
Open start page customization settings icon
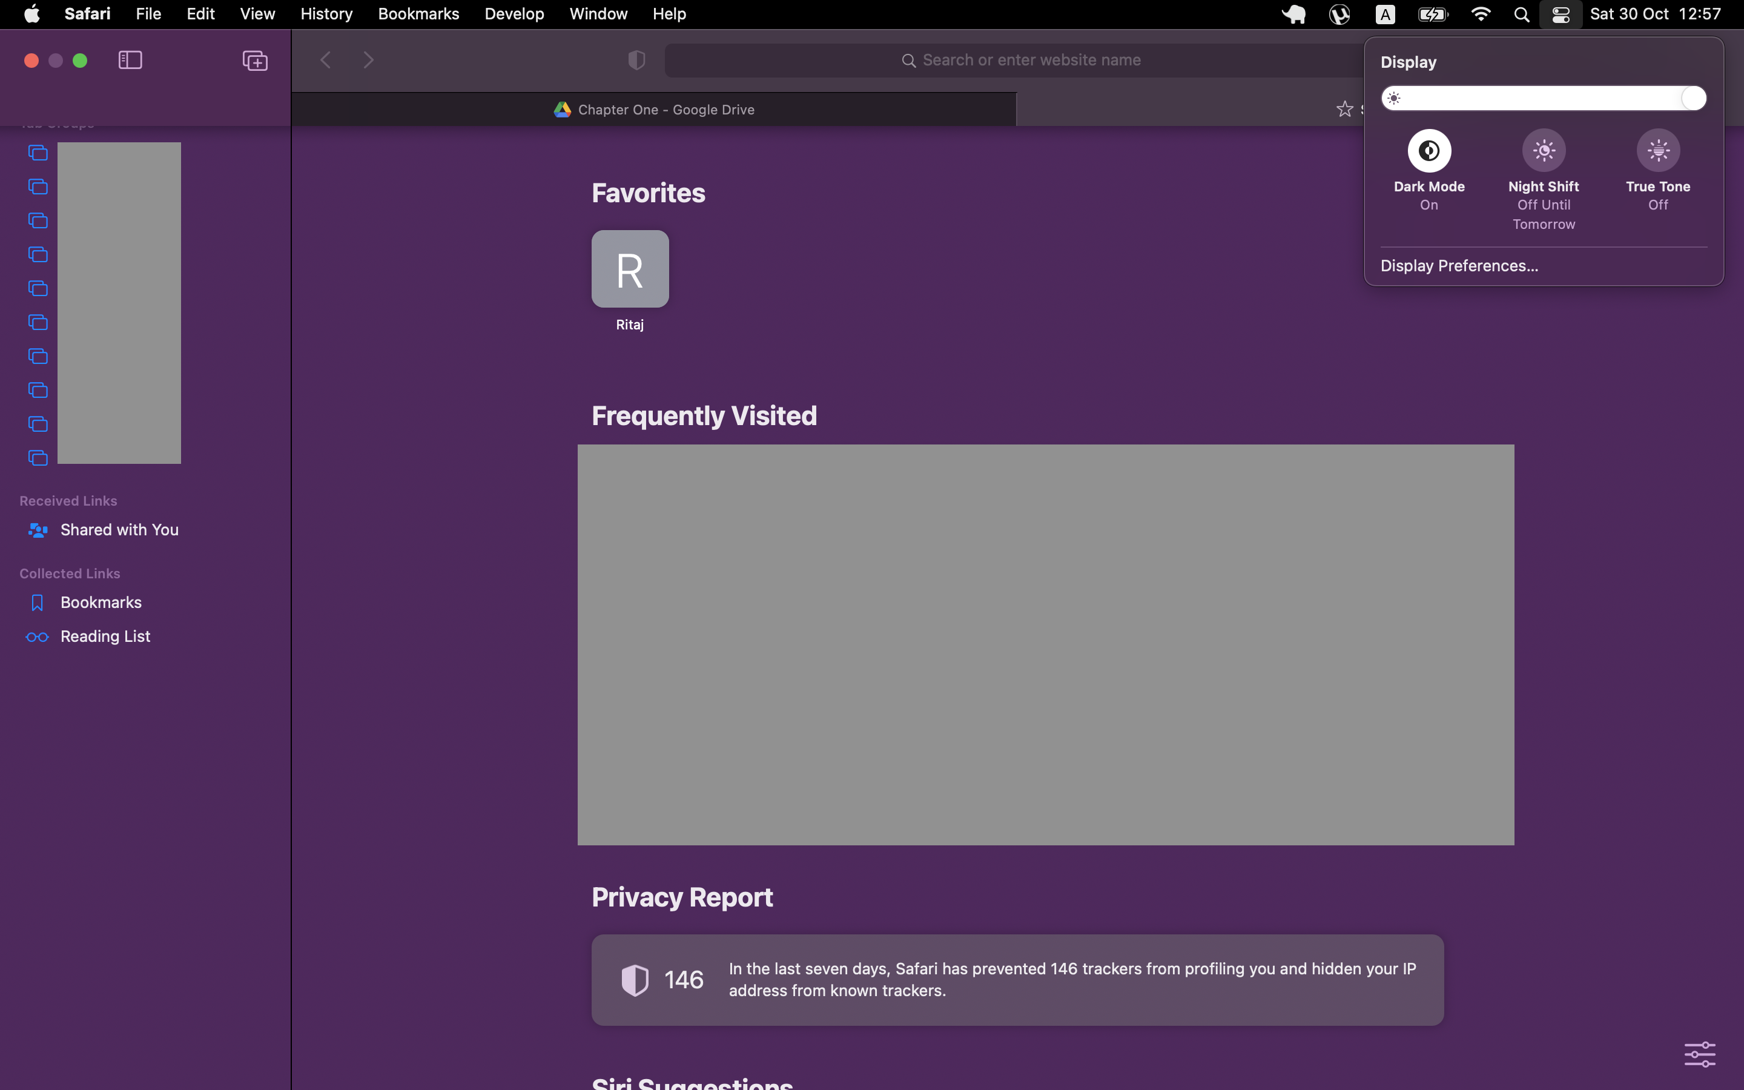(x=1699, y=1053)
